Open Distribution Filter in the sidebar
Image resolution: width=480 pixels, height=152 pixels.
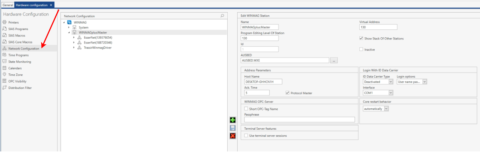pos(20,88)
